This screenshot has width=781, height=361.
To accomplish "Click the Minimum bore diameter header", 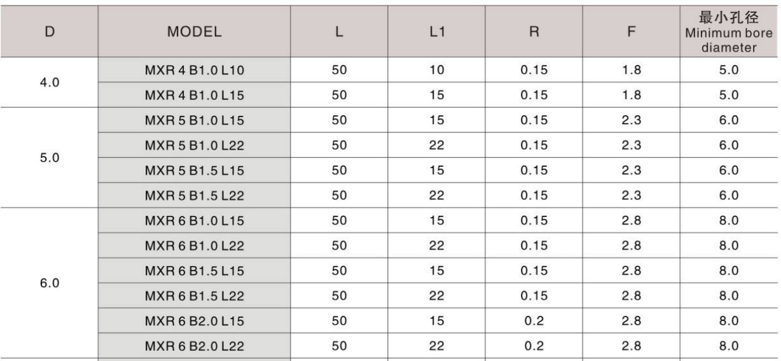I will pos(729,32).
